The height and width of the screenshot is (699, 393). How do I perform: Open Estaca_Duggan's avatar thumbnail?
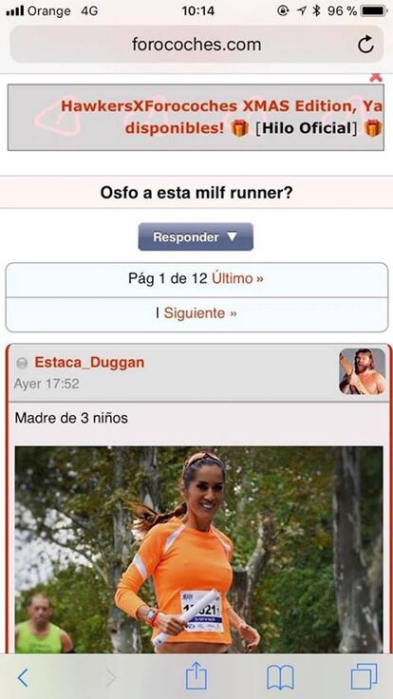click(x=362, y=371)
